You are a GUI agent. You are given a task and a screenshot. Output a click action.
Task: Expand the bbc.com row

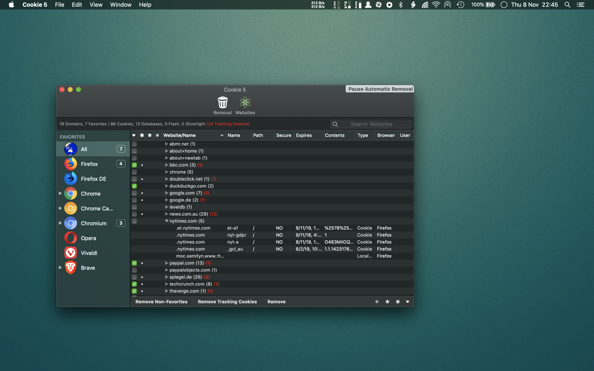click(x=167, y=165)
